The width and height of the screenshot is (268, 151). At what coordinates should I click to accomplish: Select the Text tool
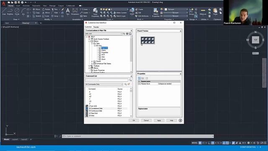68,12
